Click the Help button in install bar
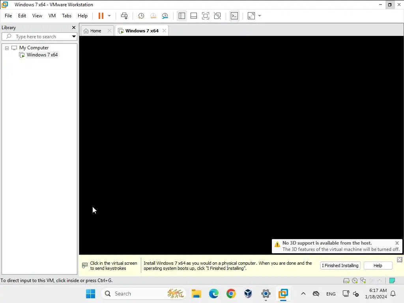This screenshot has width=404, height=303. click(x=378, y=266)
